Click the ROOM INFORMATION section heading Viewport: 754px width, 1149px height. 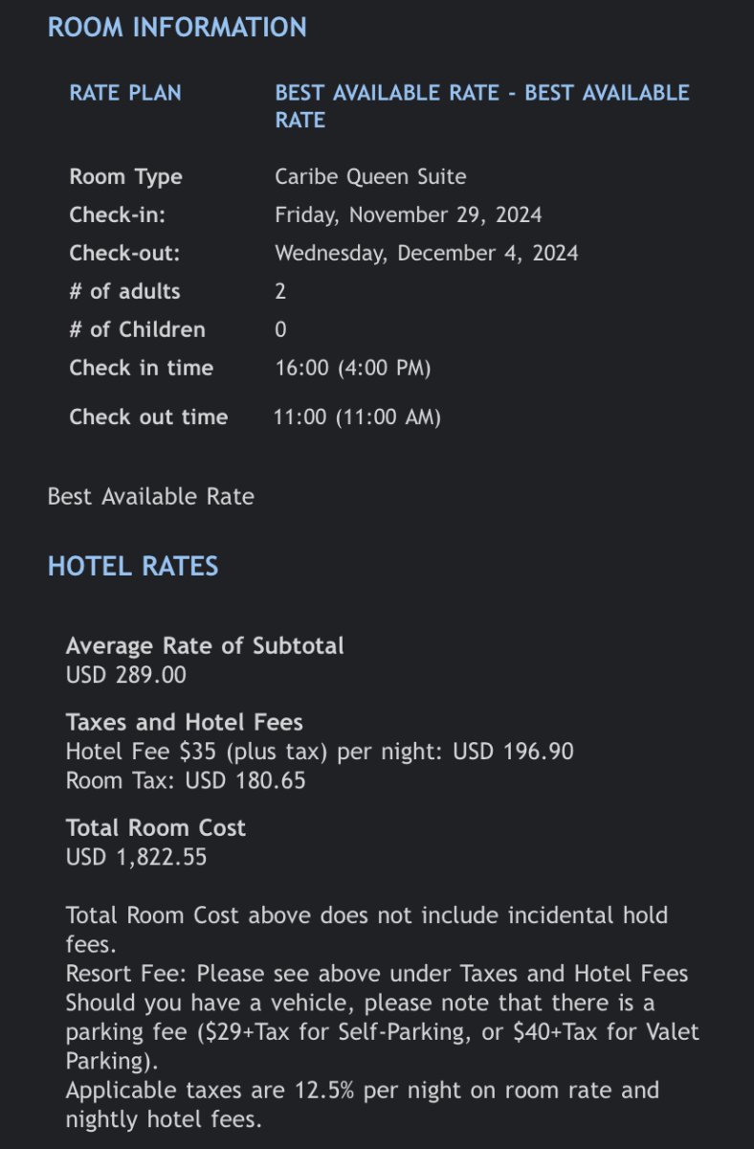click(x=177, y=27)
